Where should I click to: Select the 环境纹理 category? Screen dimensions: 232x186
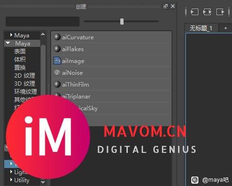tap(26, 91)
